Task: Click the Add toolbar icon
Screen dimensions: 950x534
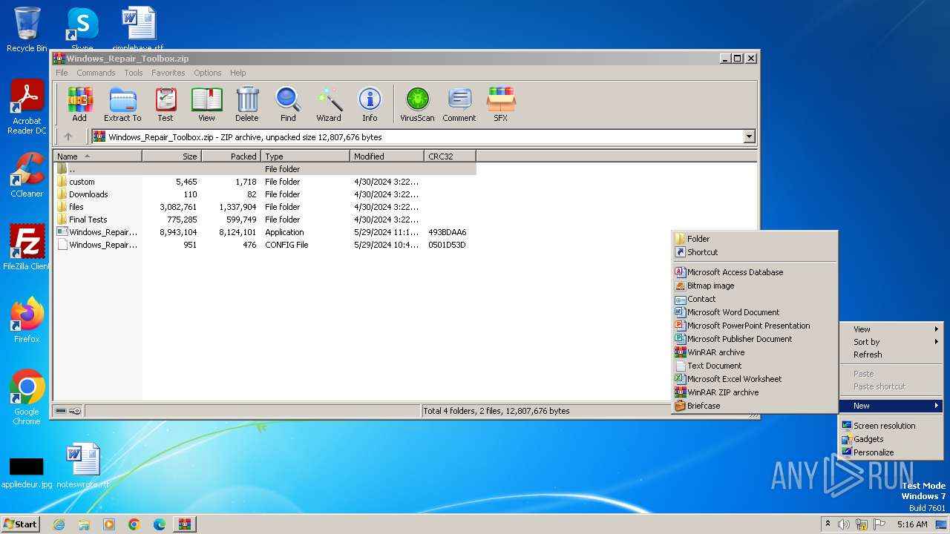Action: click(79, 105)
